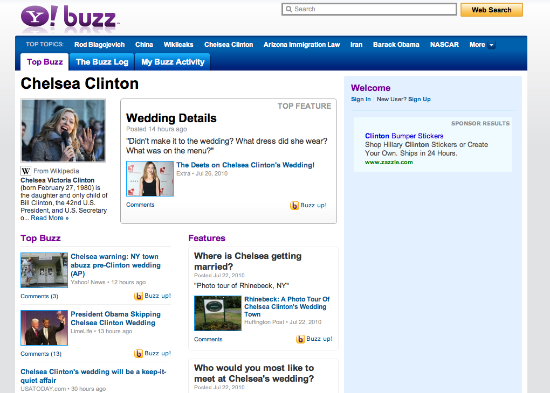Click 'Yahoo! News • 12 hours ago' text
This screenshot has width=550, height=393.
(x=108, y=282)
